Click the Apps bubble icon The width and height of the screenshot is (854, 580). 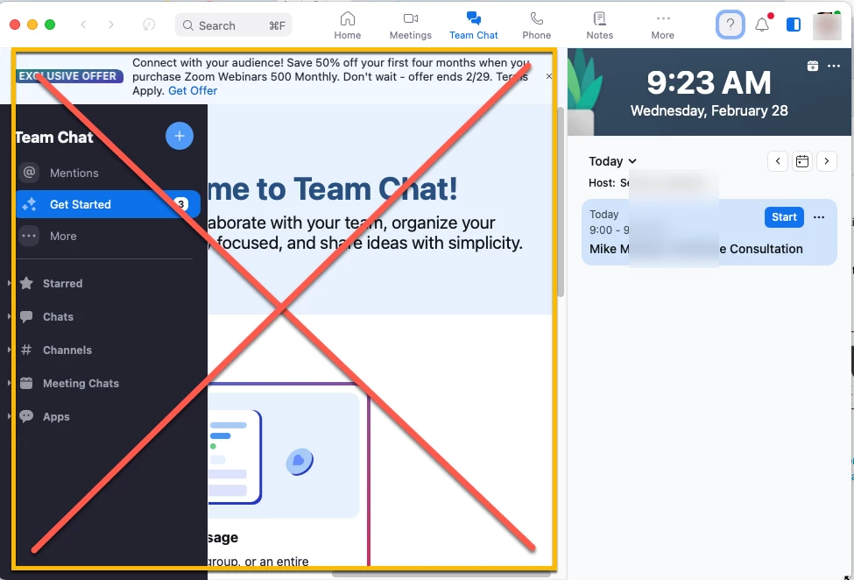[26, 416]
